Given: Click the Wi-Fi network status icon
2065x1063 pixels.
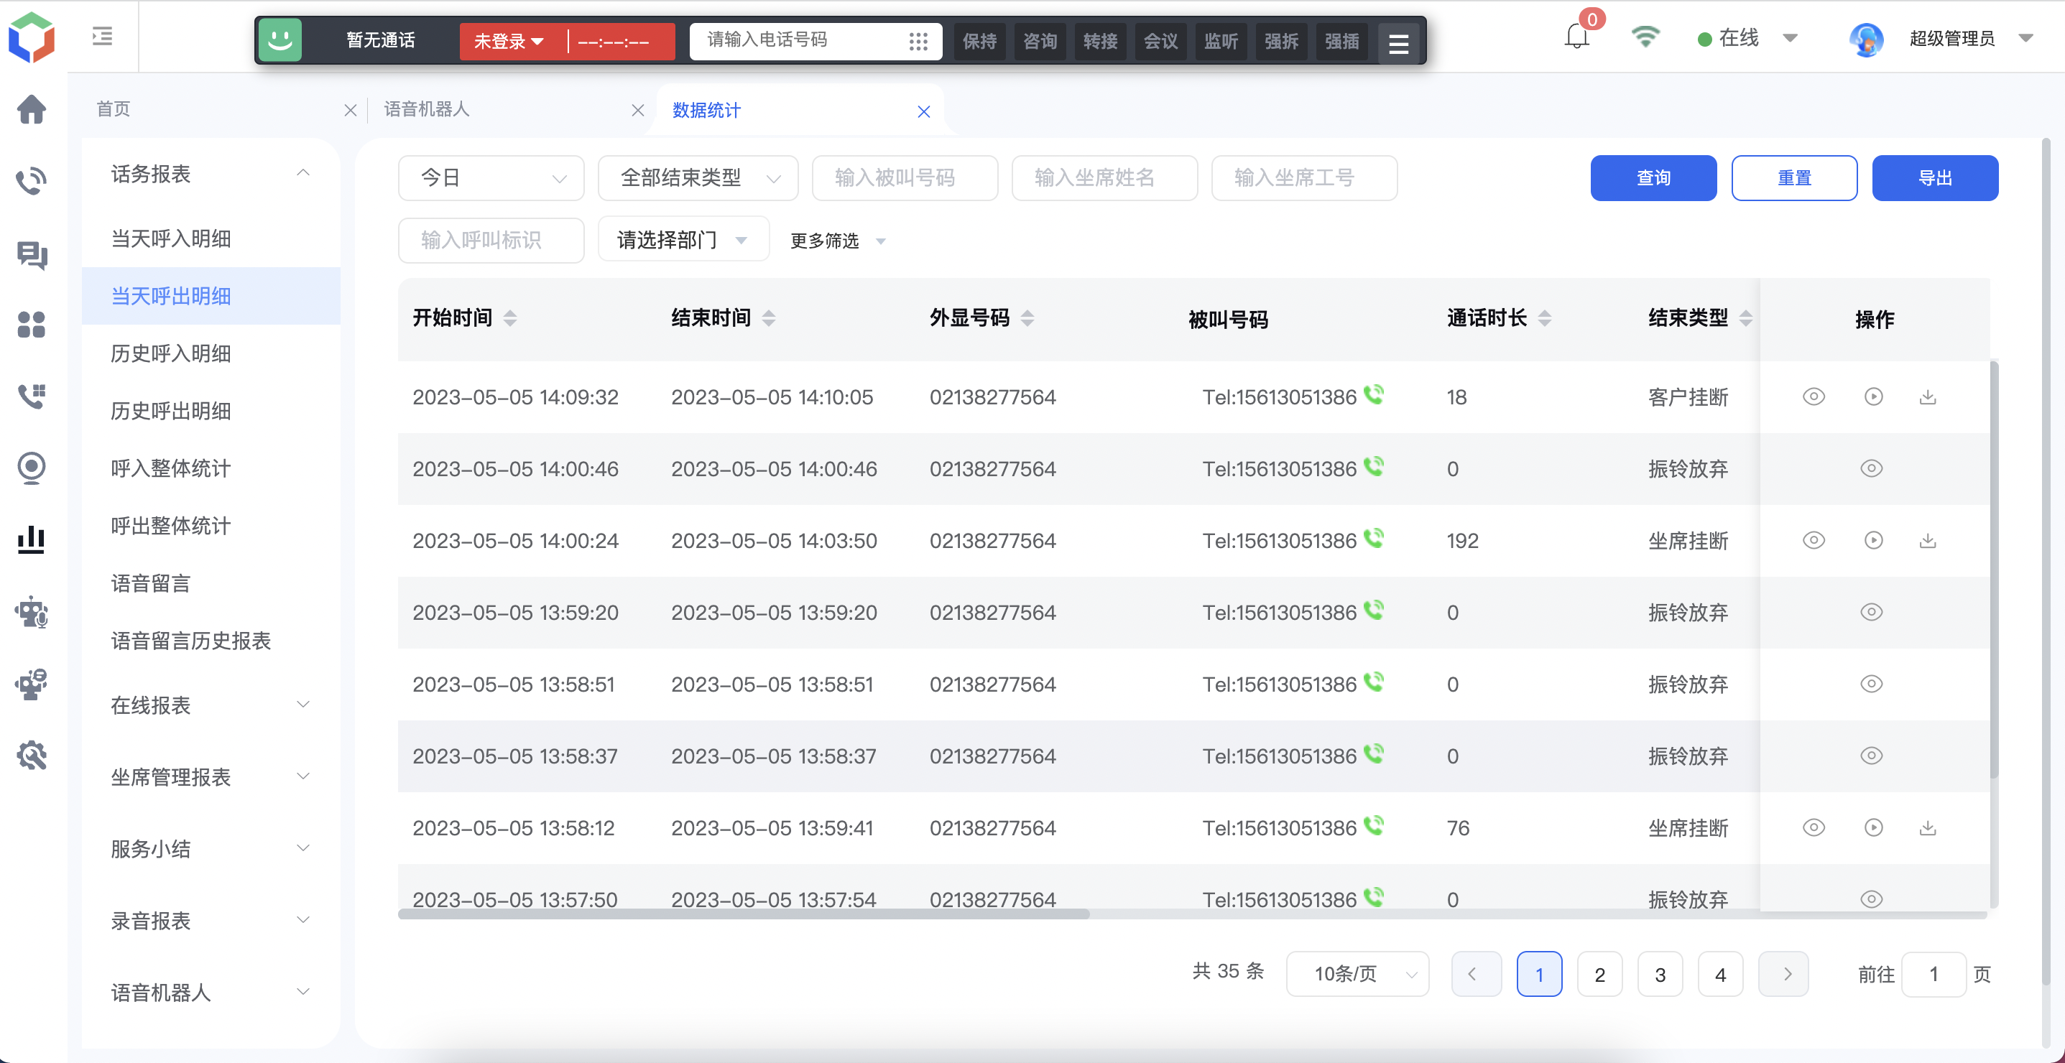Looking at the screenshot, I should 1645,37.
